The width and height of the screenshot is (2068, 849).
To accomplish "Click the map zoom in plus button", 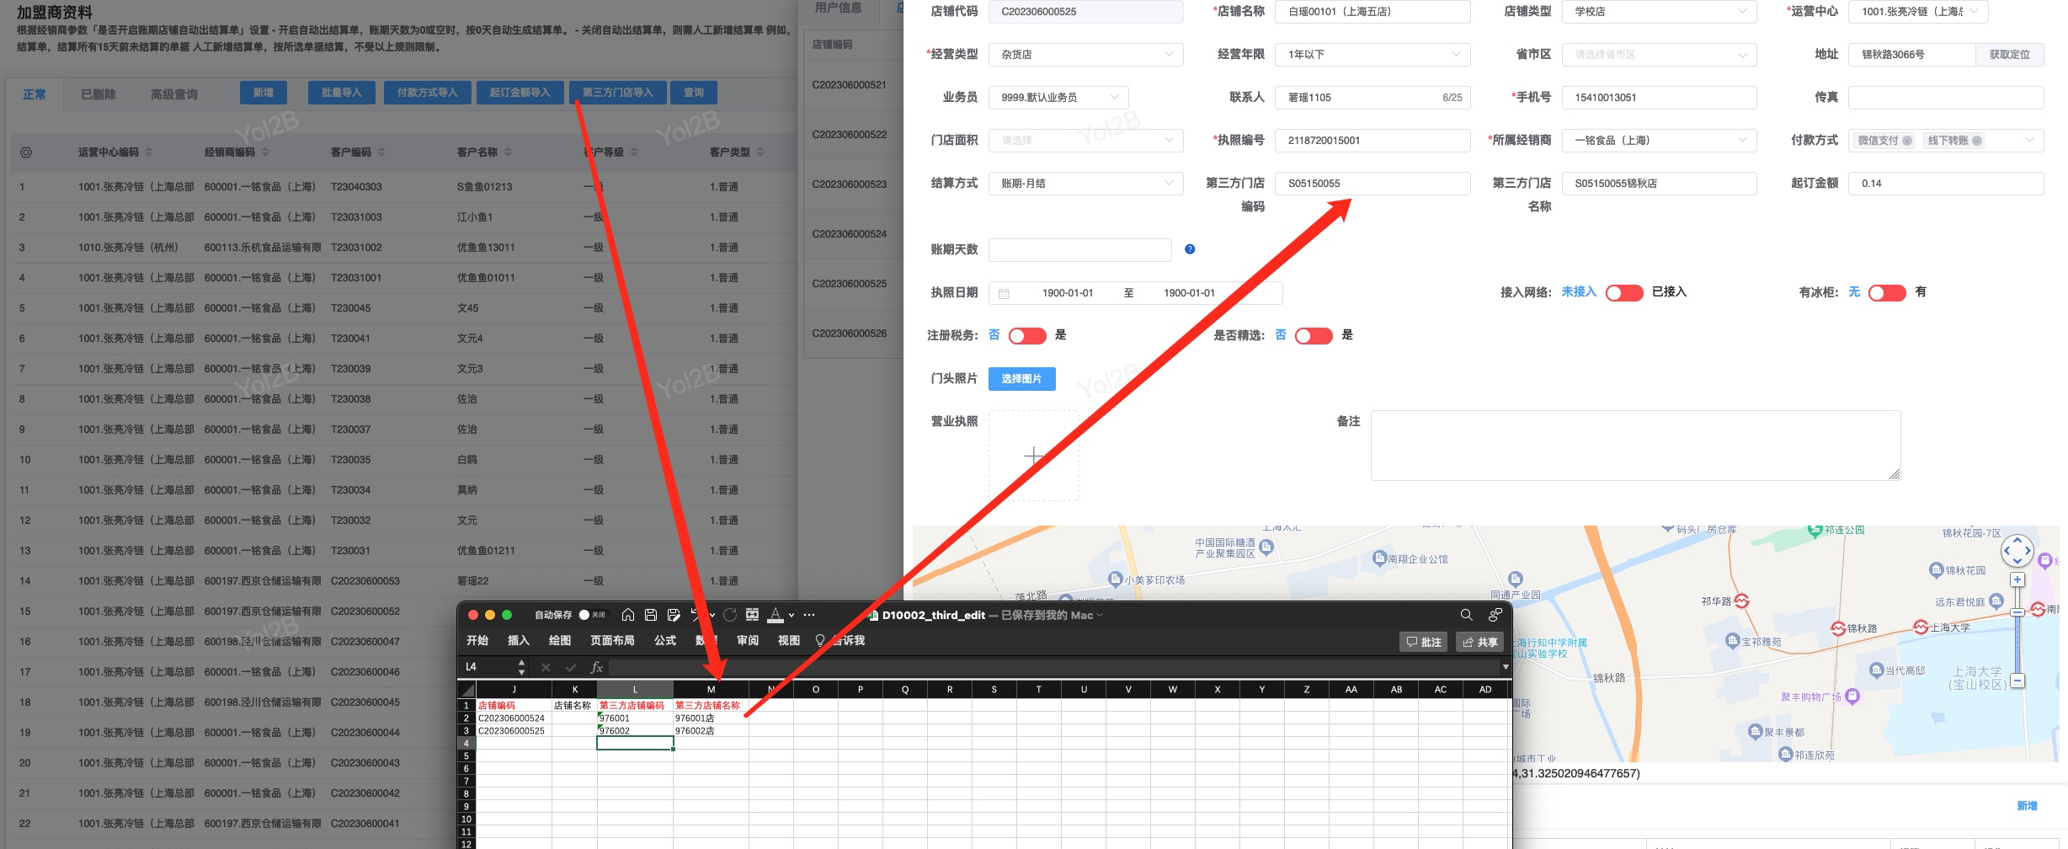I will point(2017,579).
